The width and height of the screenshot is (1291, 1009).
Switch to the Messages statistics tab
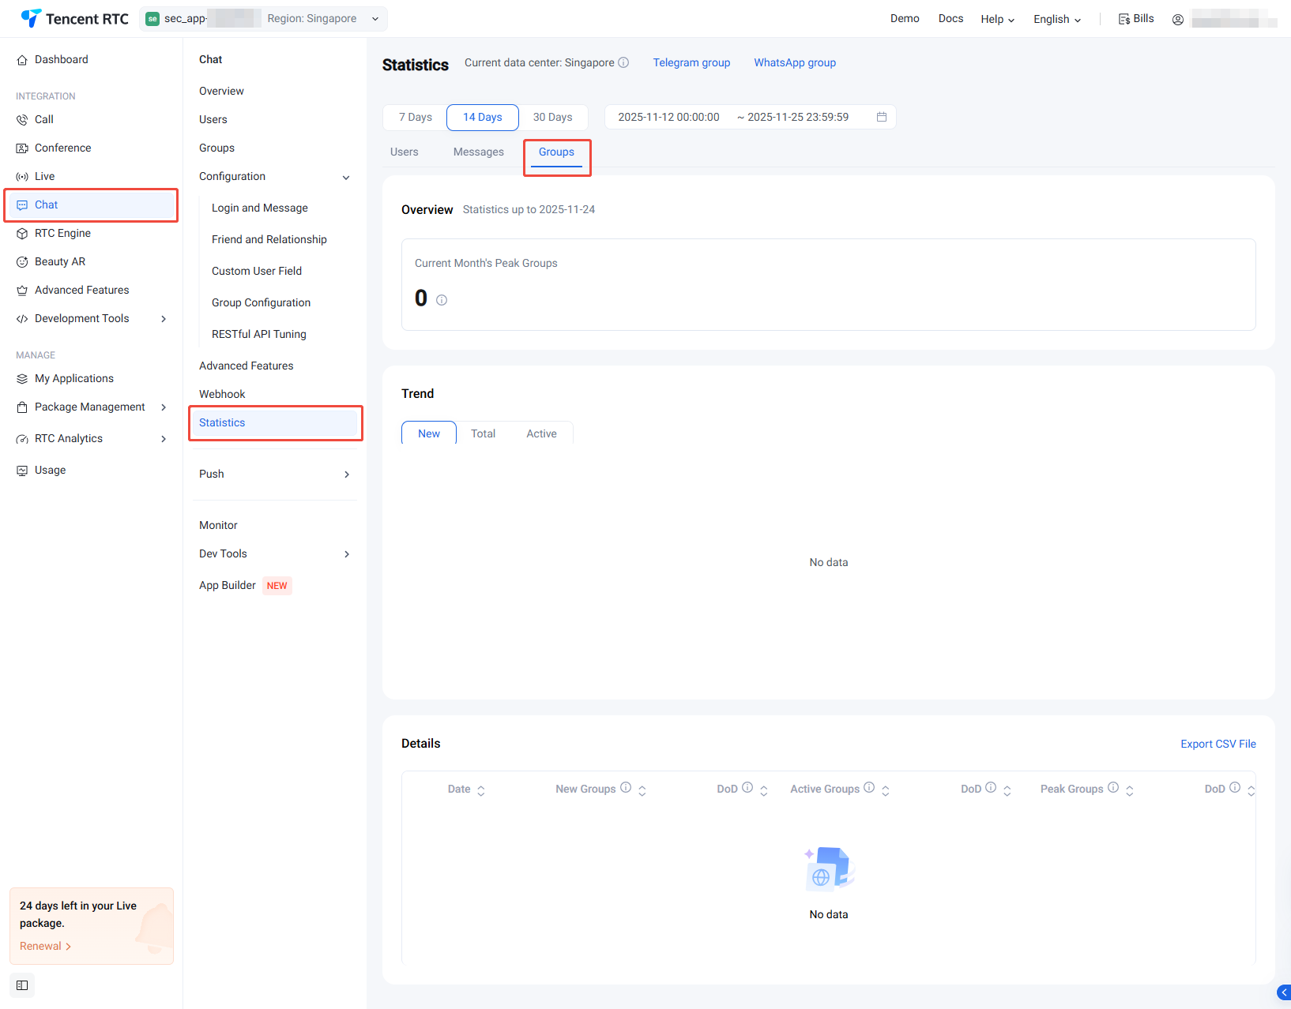pyautogui.click(x=478, y=152)
